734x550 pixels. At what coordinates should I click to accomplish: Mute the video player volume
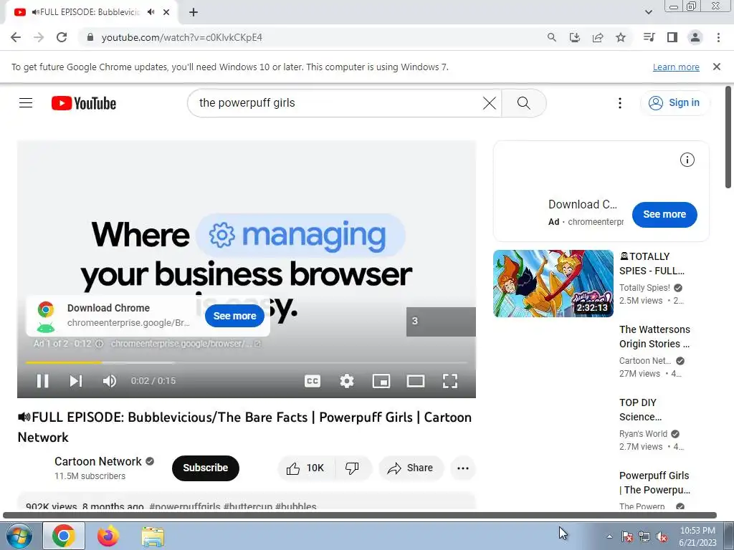(110, 381)
